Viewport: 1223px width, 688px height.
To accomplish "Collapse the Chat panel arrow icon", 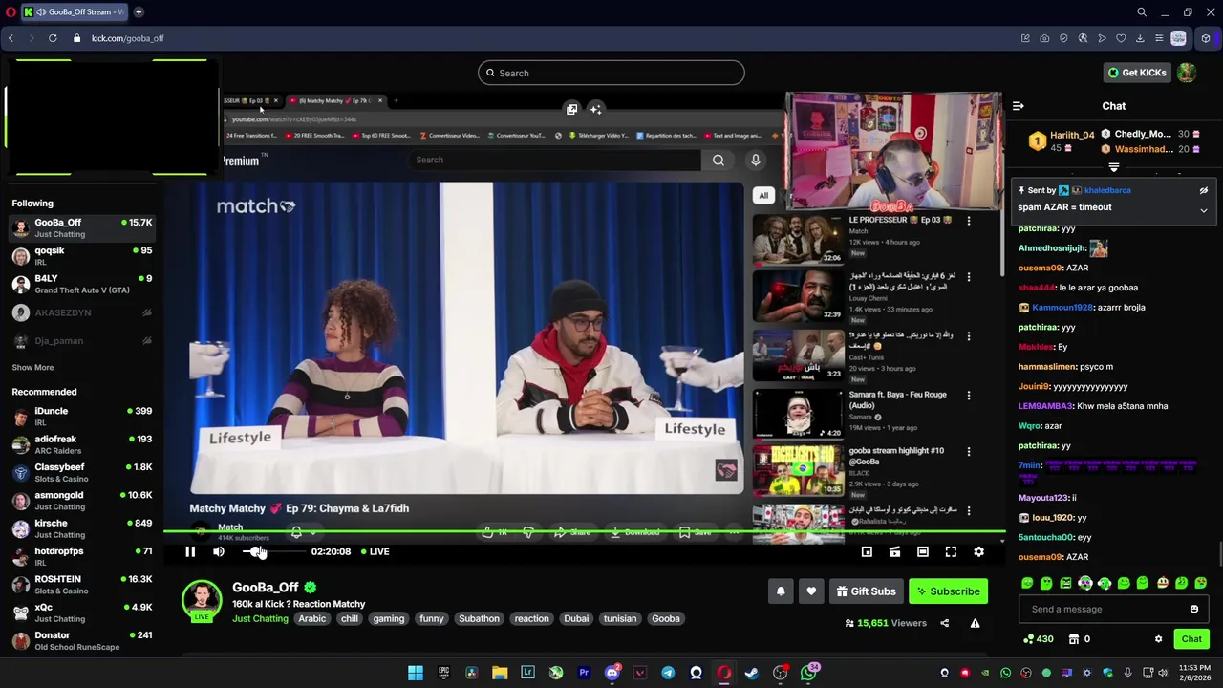I will pos(1019,106).
